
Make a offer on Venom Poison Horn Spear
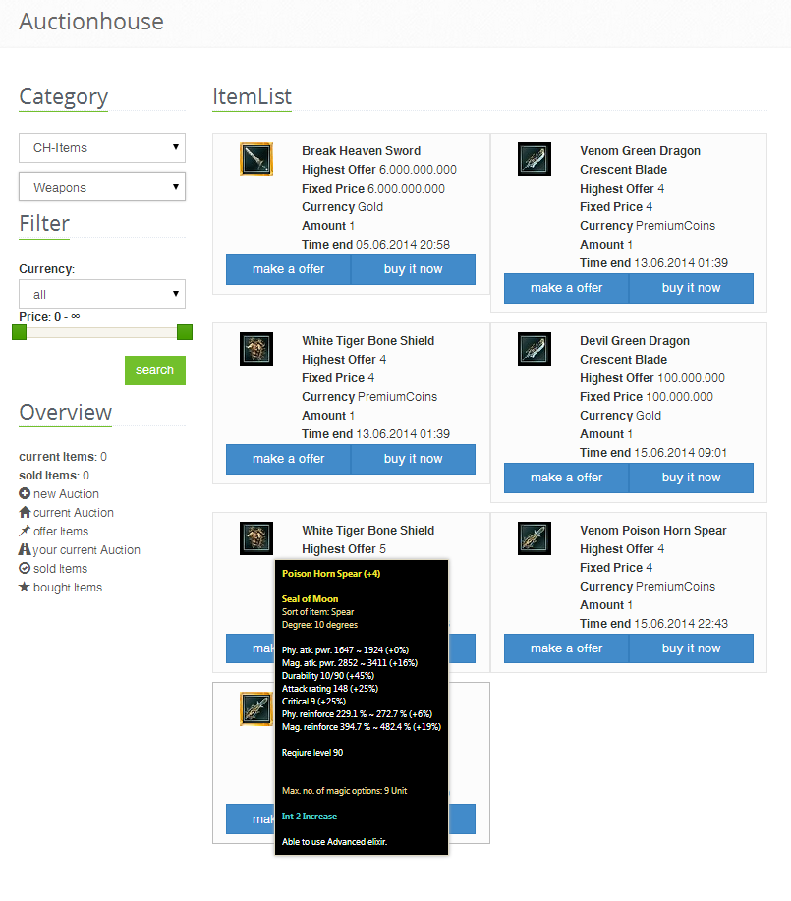(x=567, y=648)
